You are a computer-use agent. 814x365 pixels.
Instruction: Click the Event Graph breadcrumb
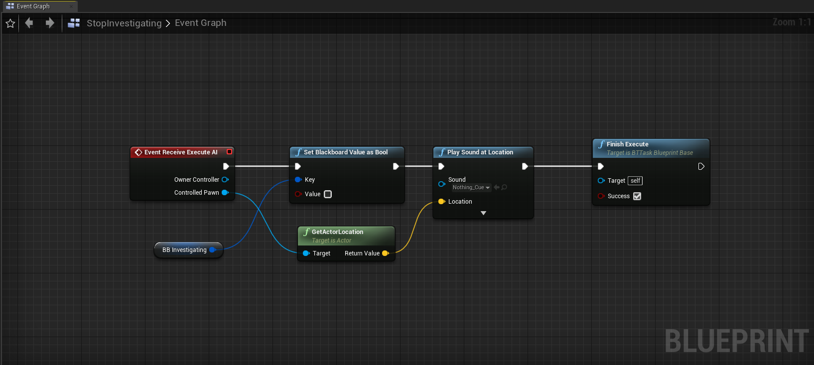[200, 23]
